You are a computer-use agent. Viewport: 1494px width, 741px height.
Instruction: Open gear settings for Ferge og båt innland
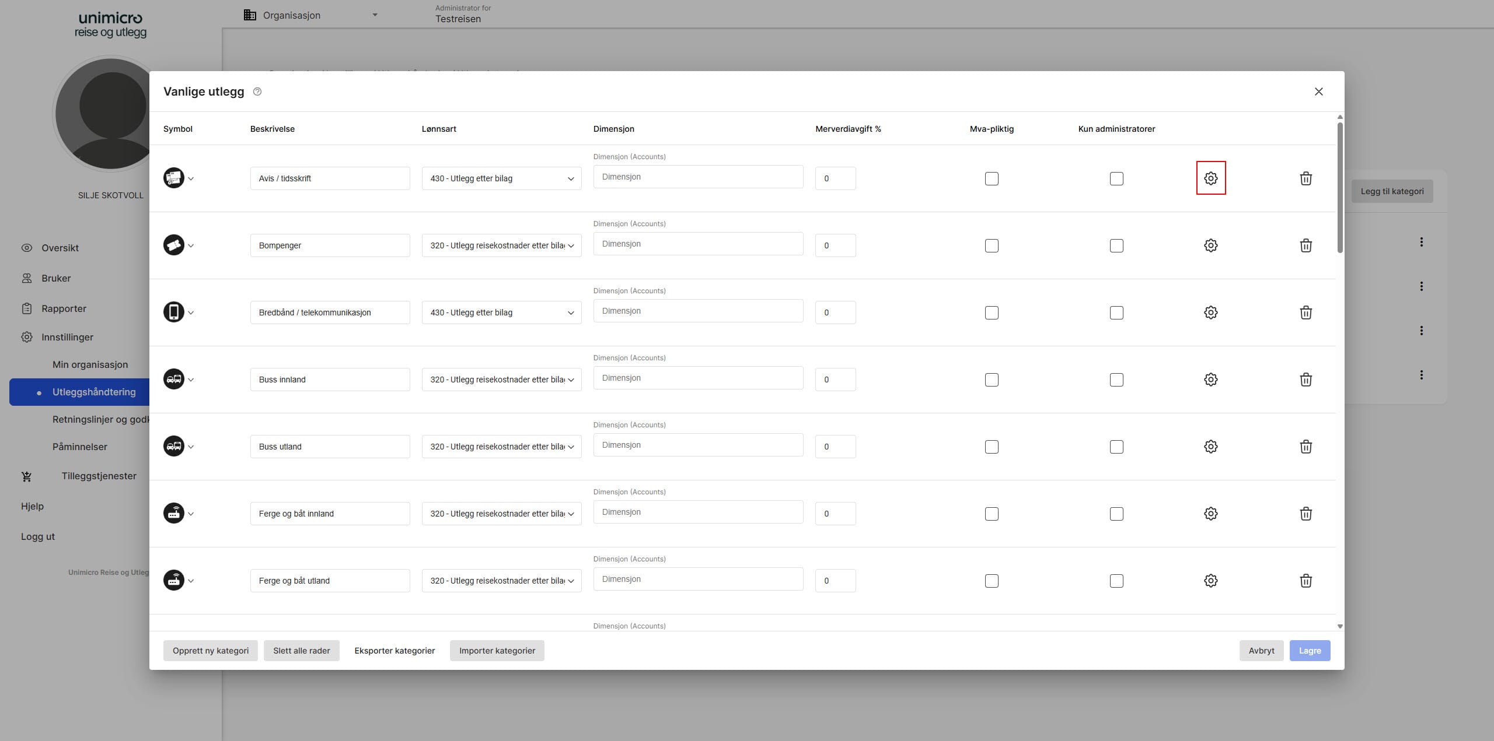pyautogui.click(x=1210, y=514)
